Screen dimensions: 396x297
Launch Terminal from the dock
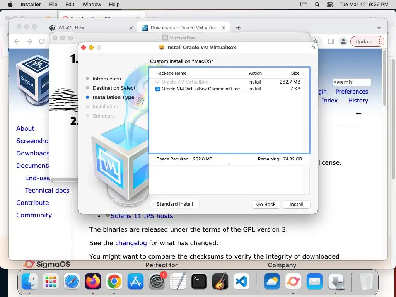[199, 282]
